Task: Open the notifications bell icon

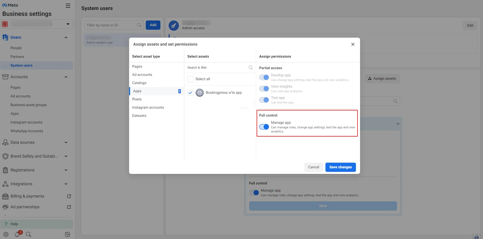Action: (17, 234)
